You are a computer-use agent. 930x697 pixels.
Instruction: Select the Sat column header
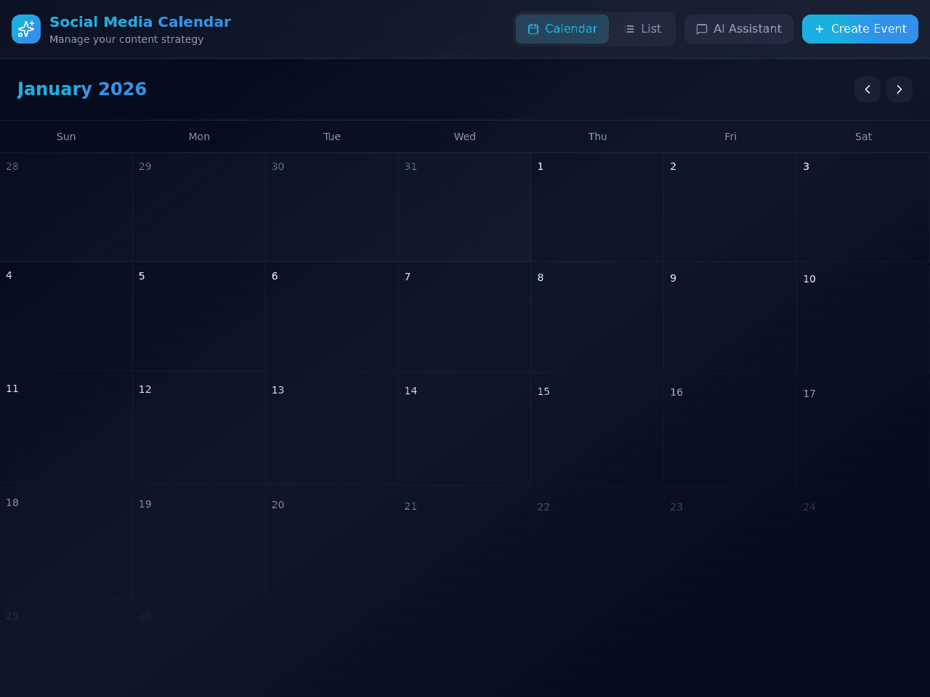click(863, 136)
